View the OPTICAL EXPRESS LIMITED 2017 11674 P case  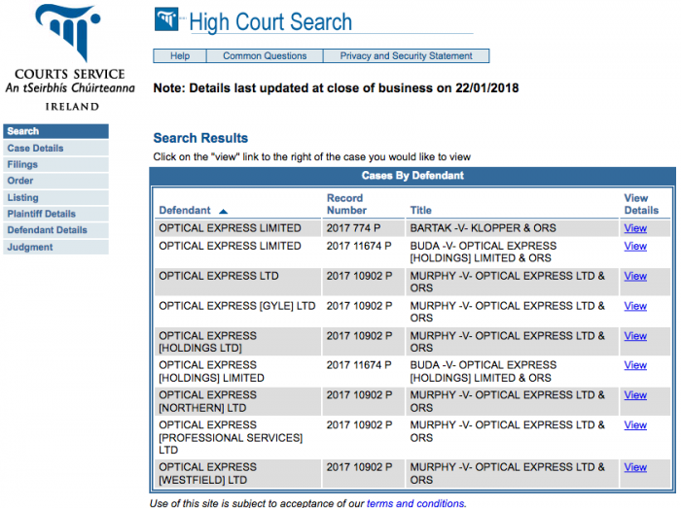click(635, 246)
